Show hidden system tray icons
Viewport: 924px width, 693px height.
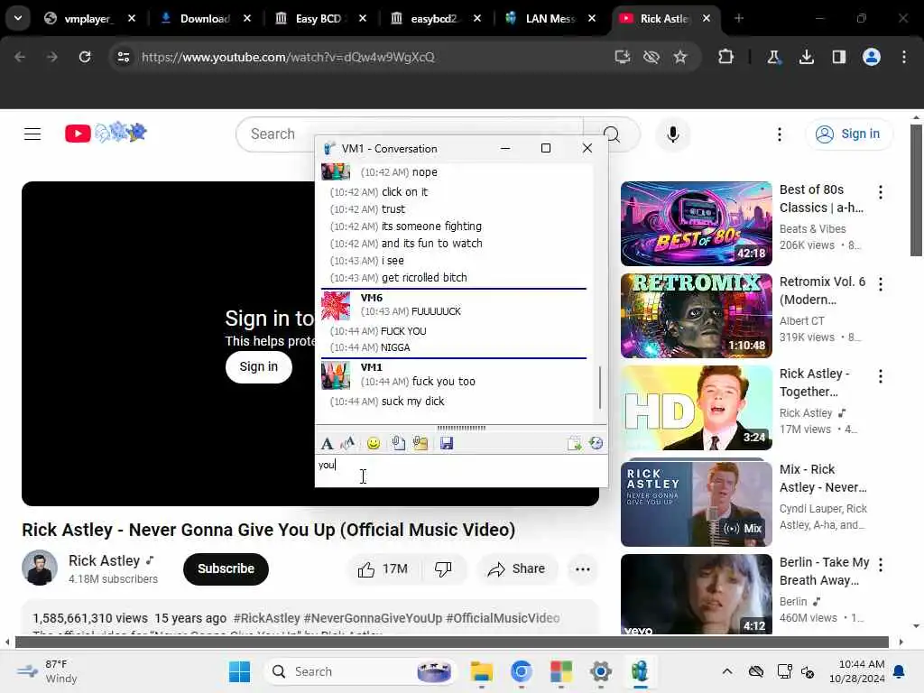pos(727,671)
